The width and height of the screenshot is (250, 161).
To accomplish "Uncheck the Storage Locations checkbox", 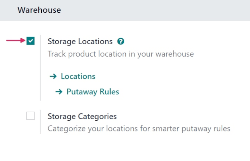I will click(x=31, y=41).
